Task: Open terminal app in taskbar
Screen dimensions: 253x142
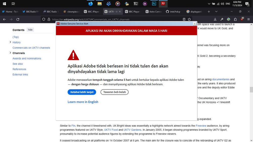Action: [x=136, y=4]
